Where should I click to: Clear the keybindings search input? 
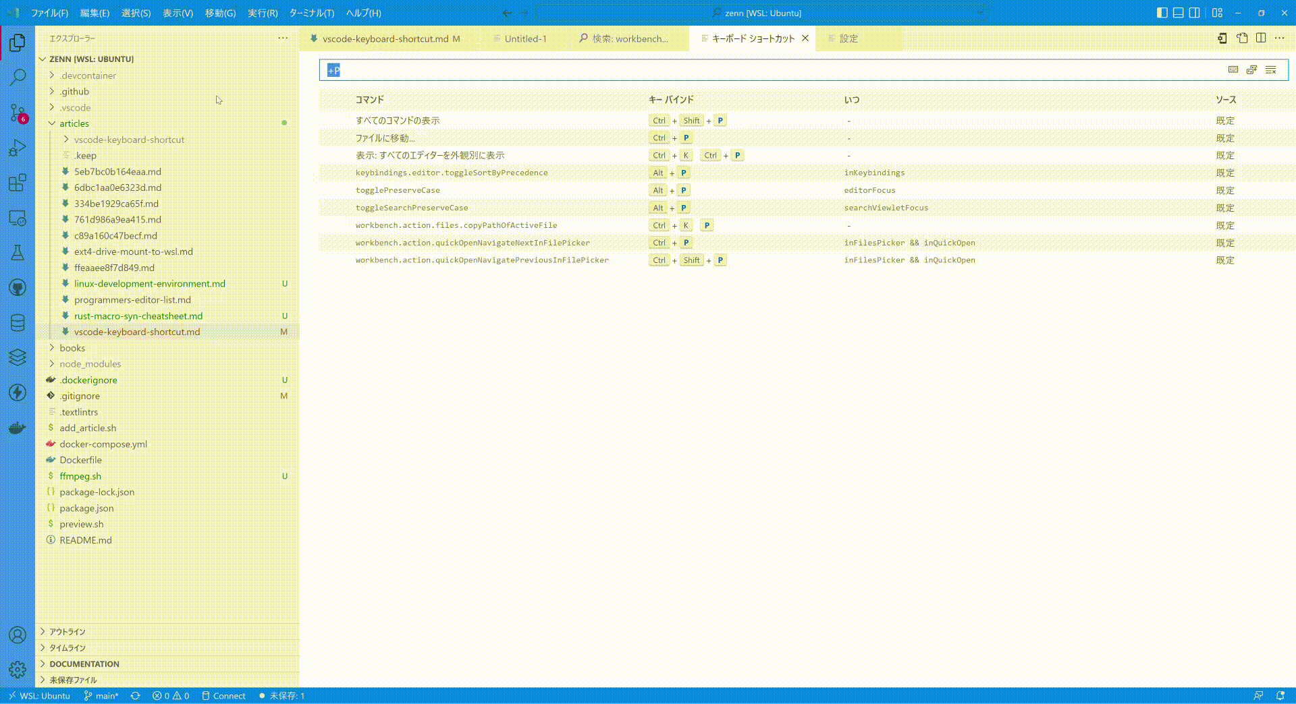1271,70
